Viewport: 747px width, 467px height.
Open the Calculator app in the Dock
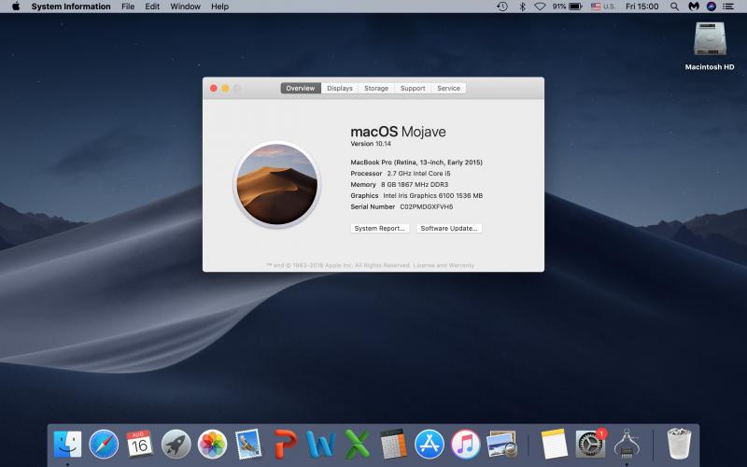pyautogui.click(x=393, y=445)
